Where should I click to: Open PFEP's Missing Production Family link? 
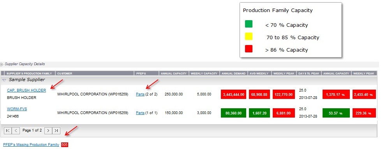click(31, 145)
